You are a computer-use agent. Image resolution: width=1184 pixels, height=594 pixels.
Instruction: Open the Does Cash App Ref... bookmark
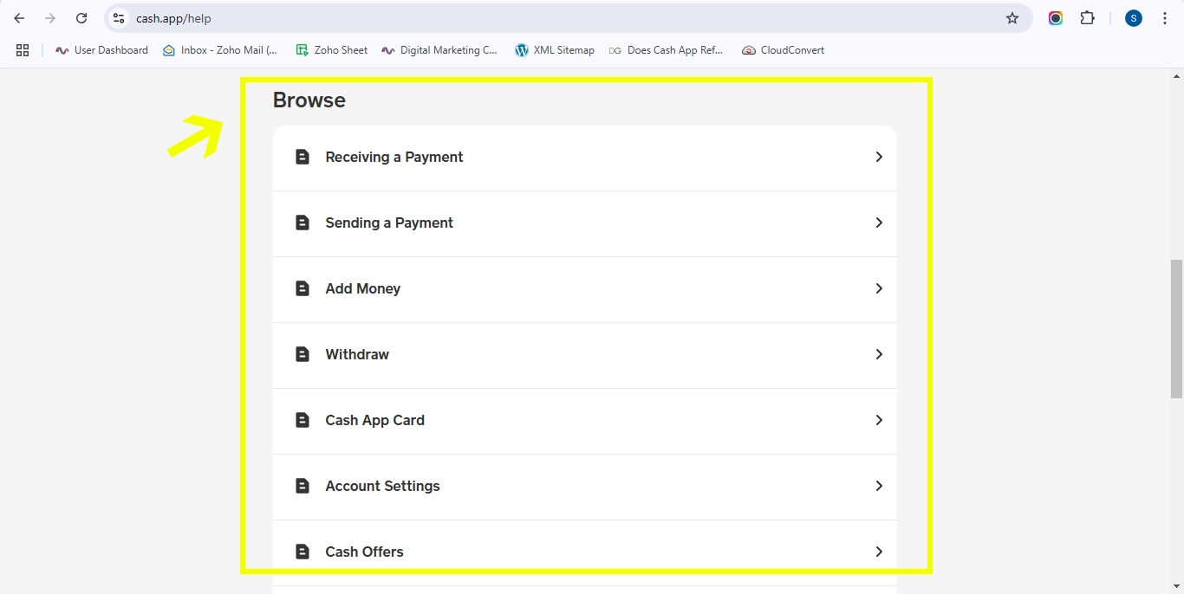click(666, 50)
